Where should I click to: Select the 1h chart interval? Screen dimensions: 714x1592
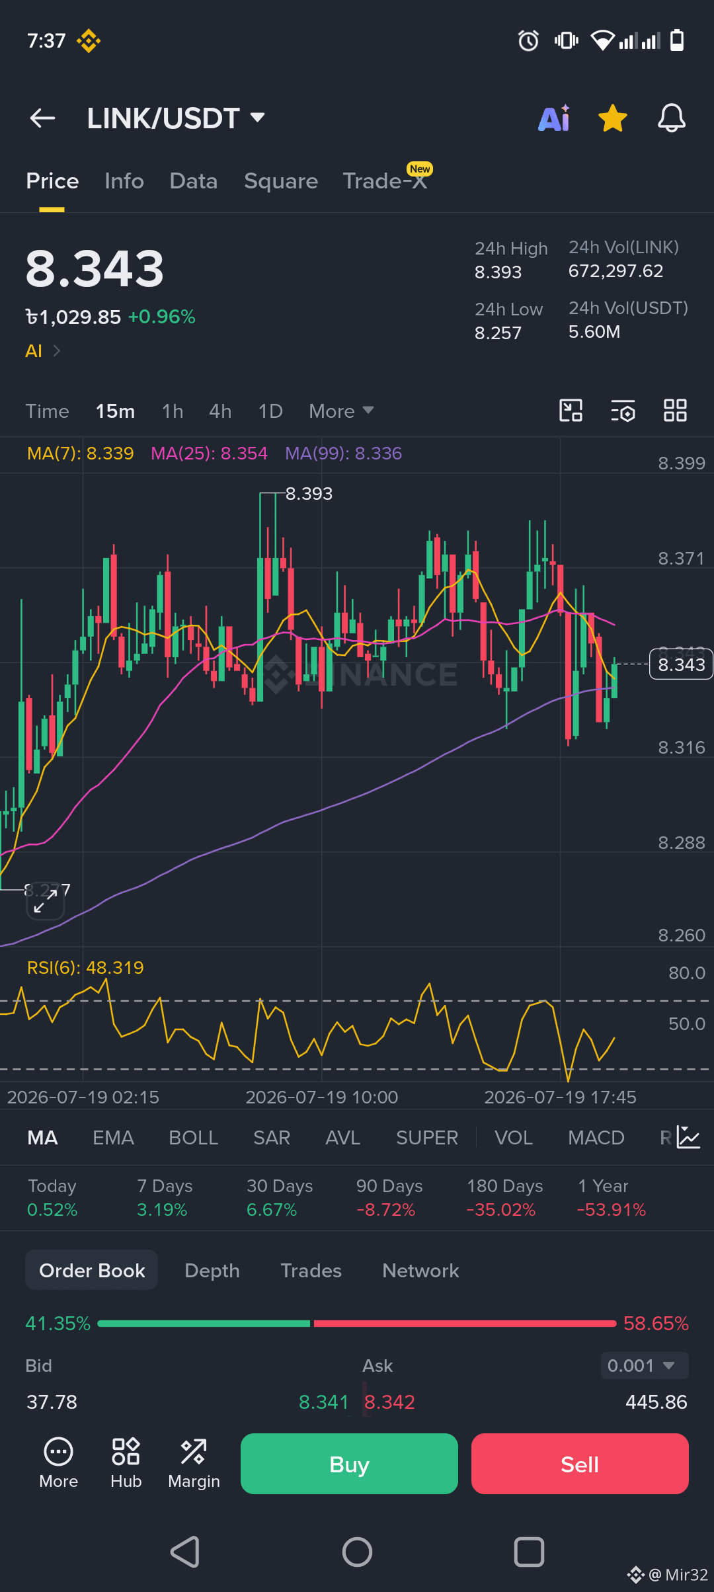[x=173, y=411]
